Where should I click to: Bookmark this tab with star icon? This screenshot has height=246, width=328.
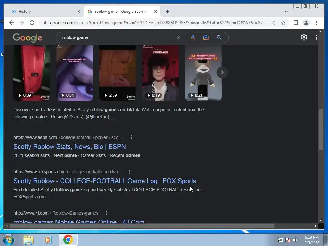point(283,23)
